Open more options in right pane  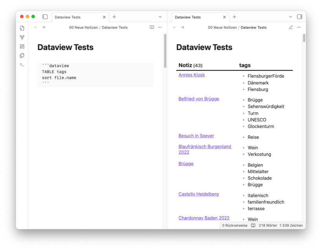click(x=298, y=28)
